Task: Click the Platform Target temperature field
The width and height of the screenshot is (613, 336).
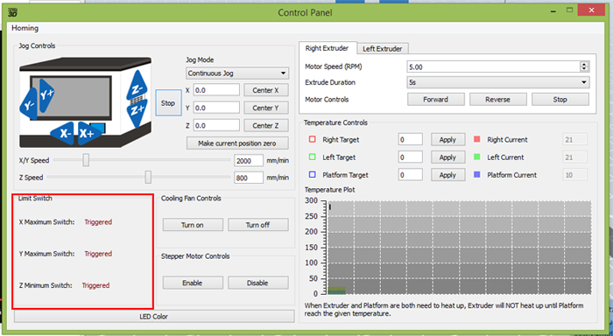Action: [411, 175]
